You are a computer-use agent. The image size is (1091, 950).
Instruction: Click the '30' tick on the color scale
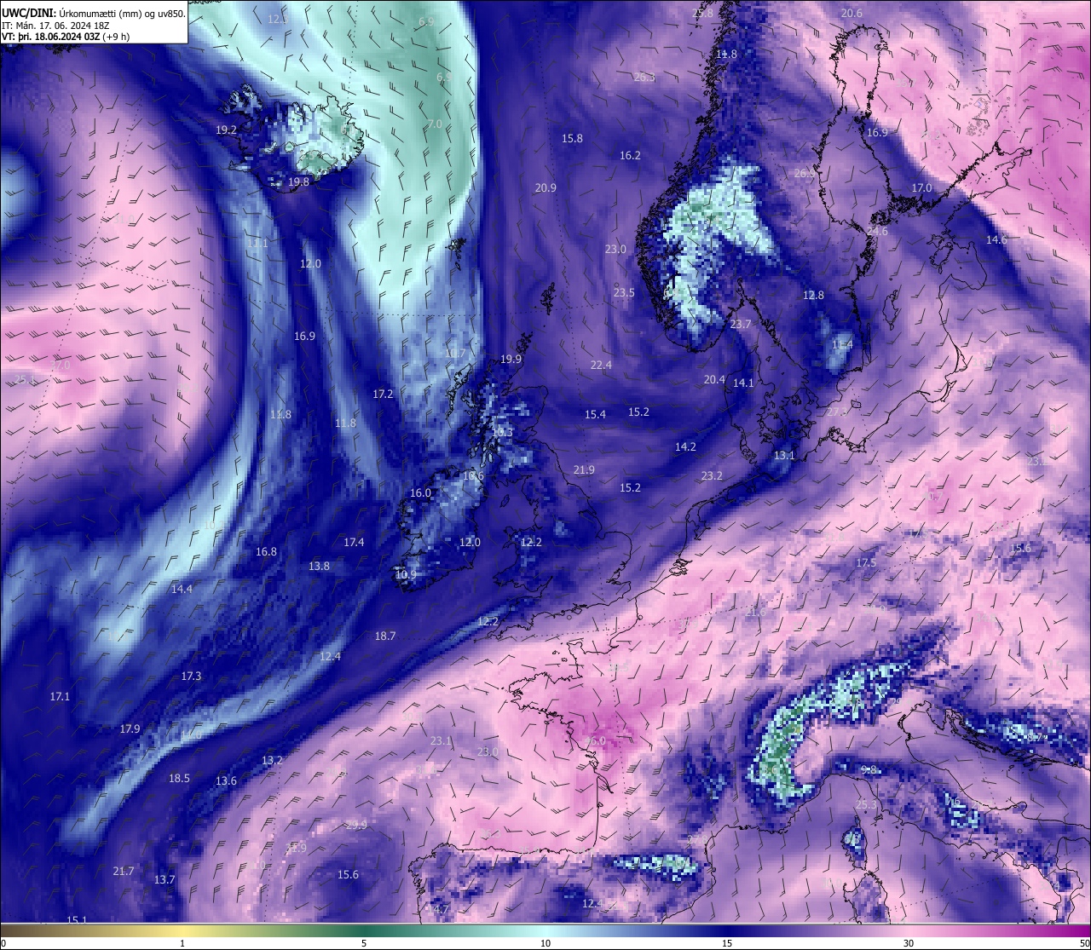tap(909, 943)
